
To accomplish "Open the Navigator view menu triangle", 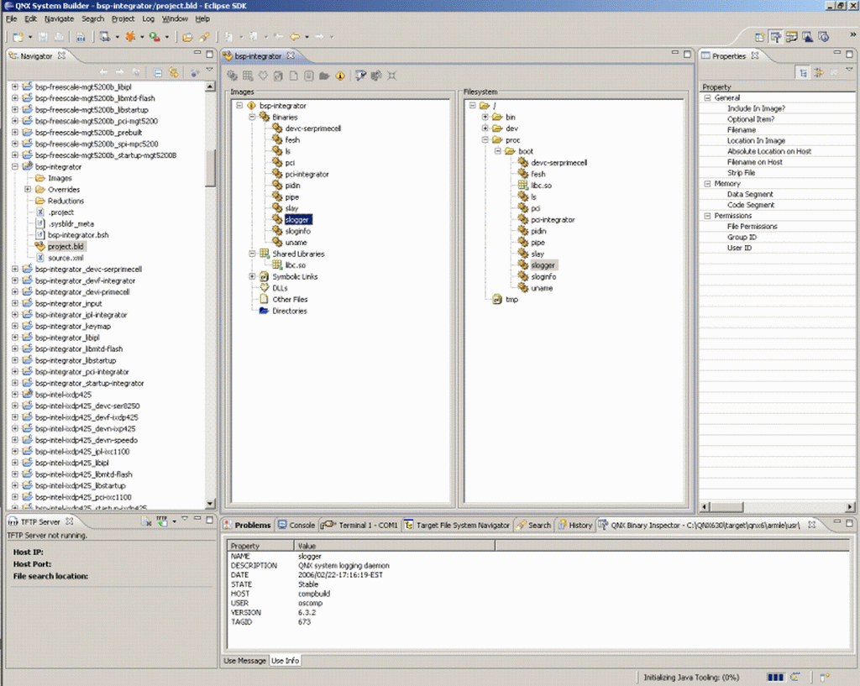I will coord(209,71).
